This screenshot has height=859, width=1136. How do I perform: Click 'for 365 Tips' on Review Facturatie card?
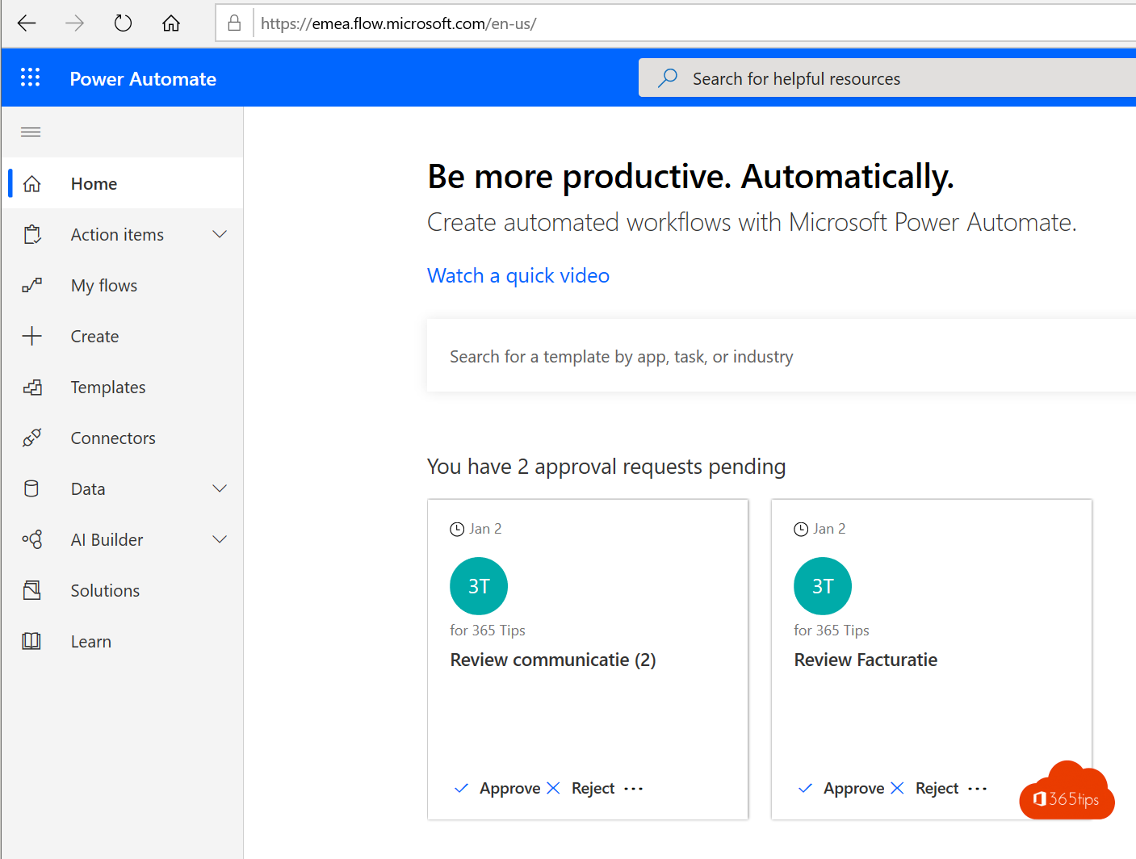[x=832, y=631]
